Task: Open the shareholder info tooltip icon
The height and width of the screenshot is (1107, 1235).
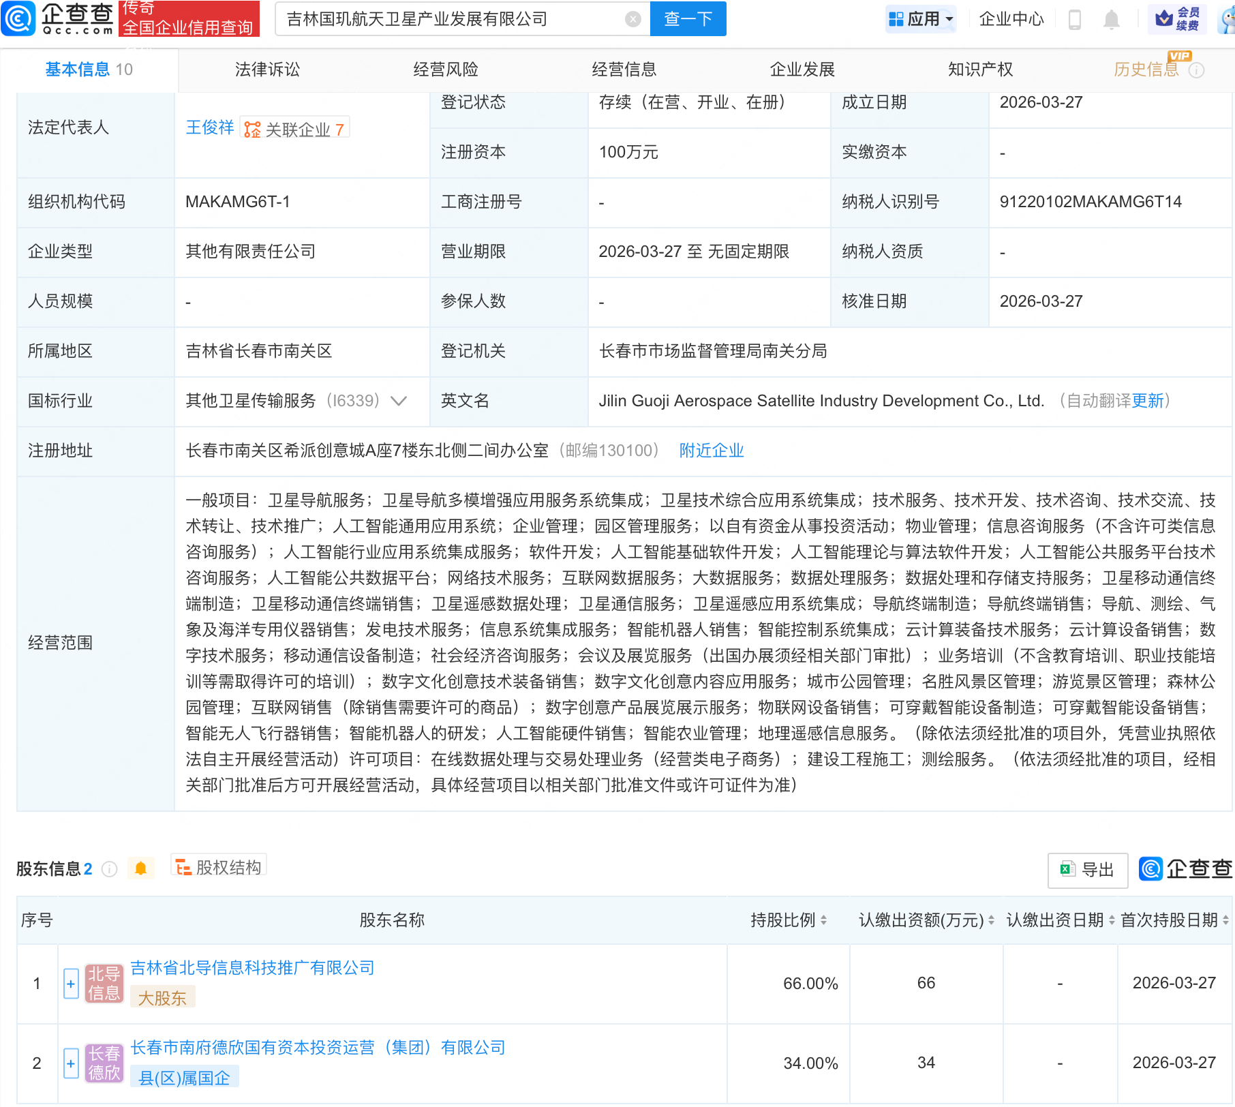Action: pyautogui.click(x=109, y=869)
